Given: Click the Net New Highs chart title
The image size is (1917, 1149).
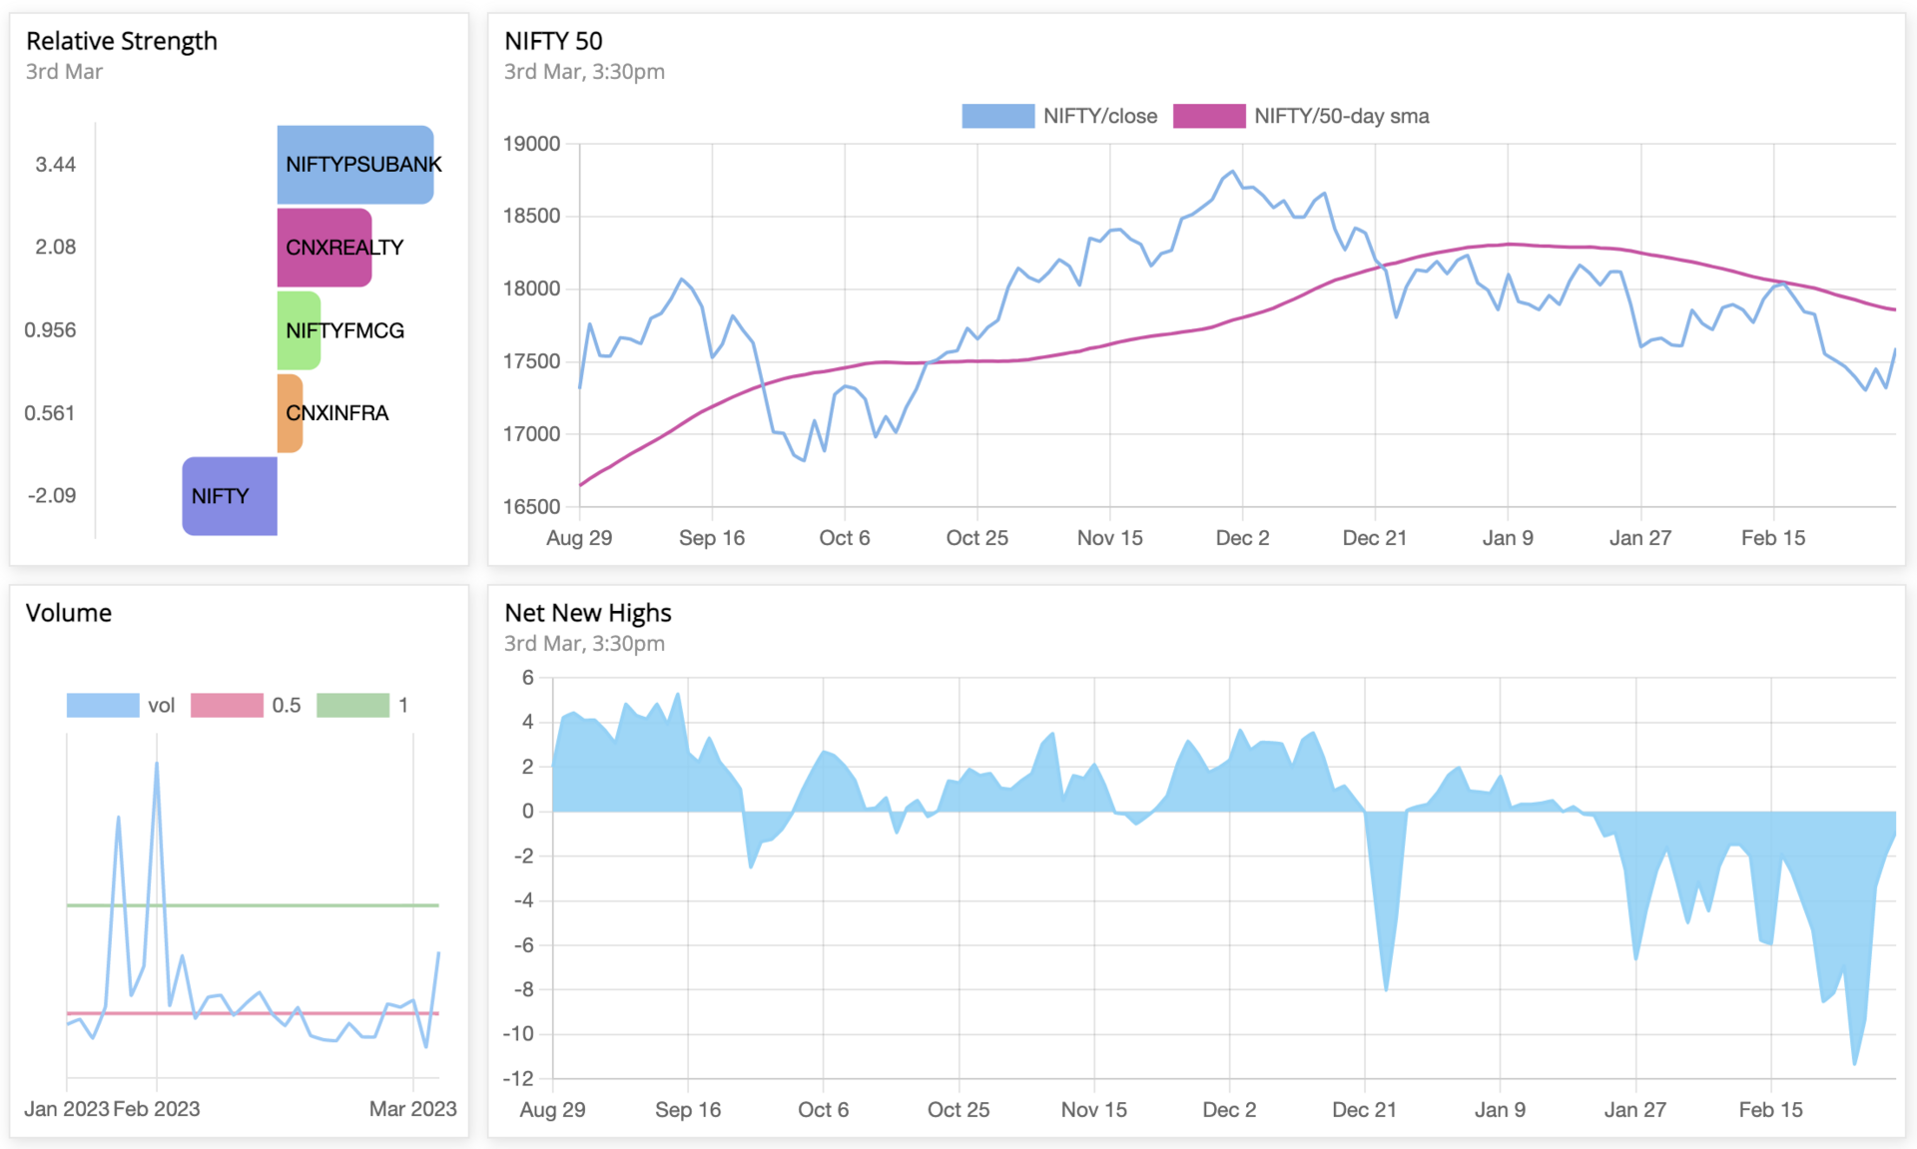Looking at the screenshot, I should (588, 613).
